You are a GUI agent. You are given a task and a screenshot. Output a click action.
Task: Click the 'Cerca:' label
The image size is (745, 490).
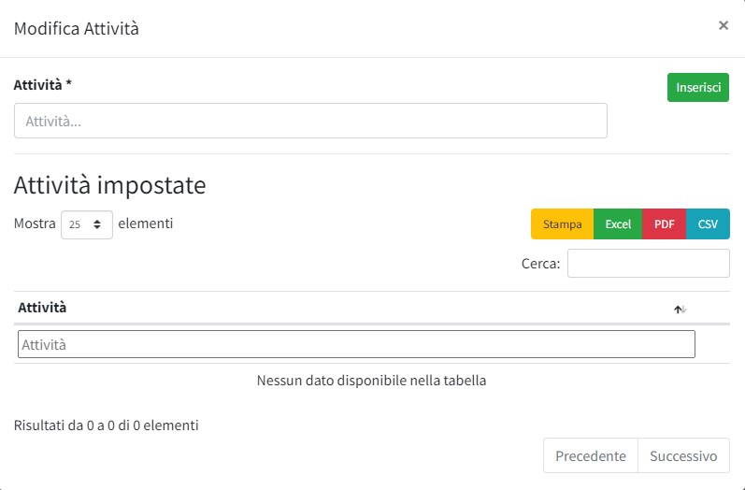point(541,264)
